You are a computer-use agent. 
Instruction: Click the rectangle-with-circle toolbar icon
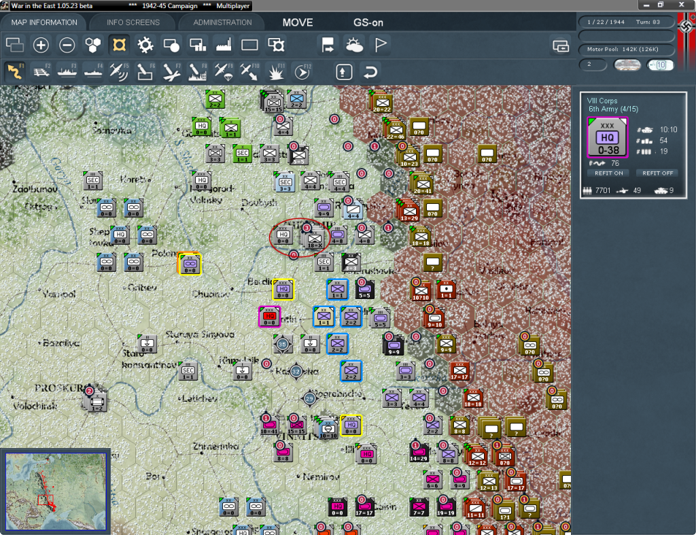click(x=171, y=45)
